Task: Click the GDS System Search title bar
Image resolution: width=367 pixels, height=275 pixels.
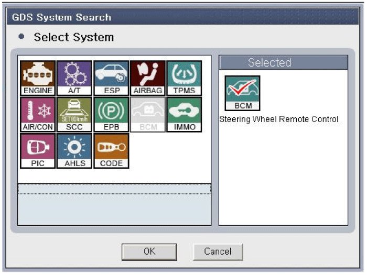Action: [182, 17]
